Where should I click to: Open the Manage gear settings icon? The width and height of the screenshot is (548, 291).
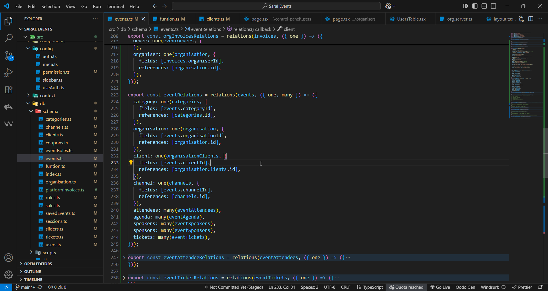(9, 275)
